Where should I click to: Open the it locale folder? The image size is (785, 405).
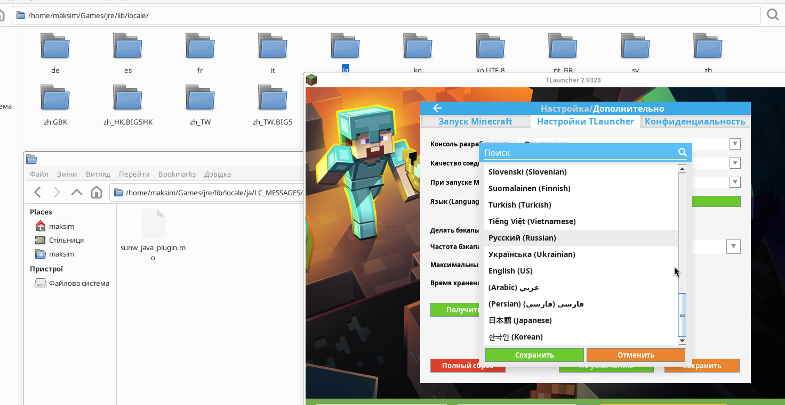pyautogui.click(x=273, y=46)
